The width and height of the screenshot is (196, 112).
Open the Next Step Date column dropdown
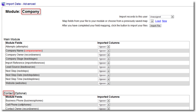click(x=104, y=75)
